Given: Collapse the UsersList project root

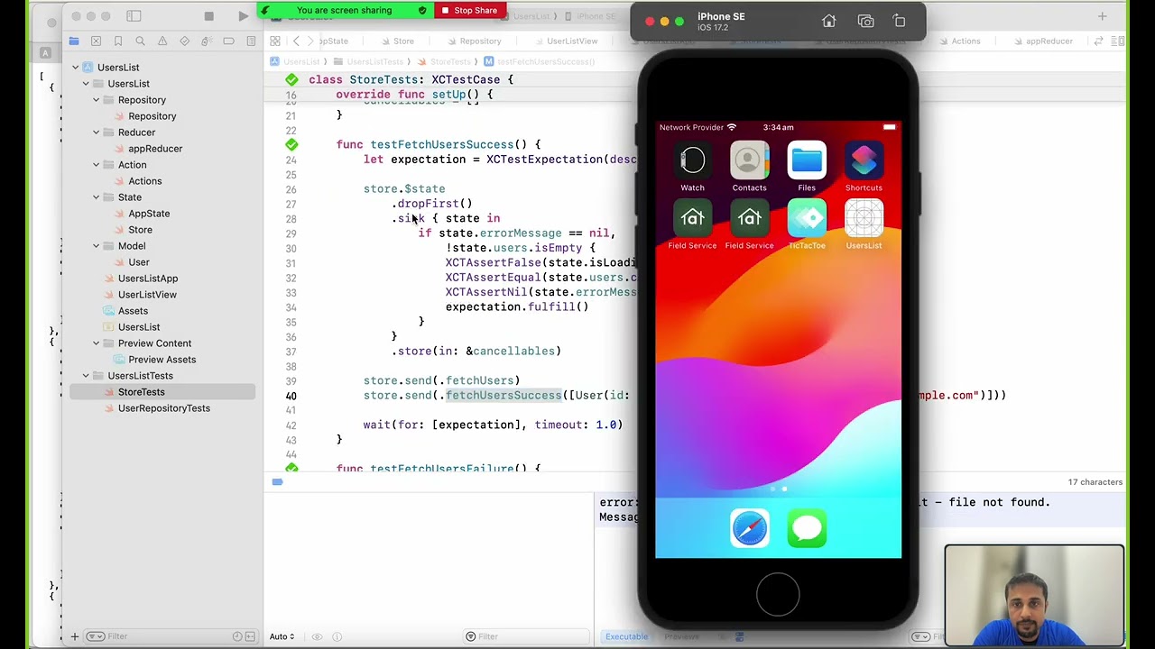Looking at the screenshot, I should pyautogui.click(x=75, y=68).
